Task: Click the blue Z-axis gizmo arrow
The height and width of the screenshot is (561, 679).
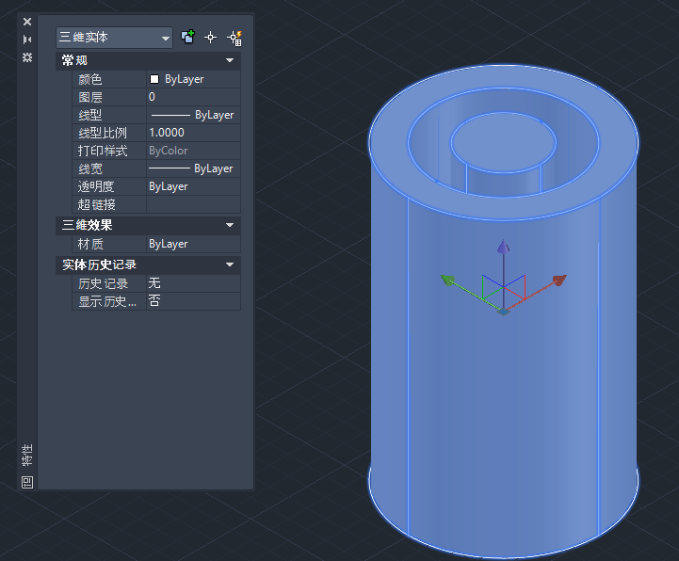Action: point(503,246)
